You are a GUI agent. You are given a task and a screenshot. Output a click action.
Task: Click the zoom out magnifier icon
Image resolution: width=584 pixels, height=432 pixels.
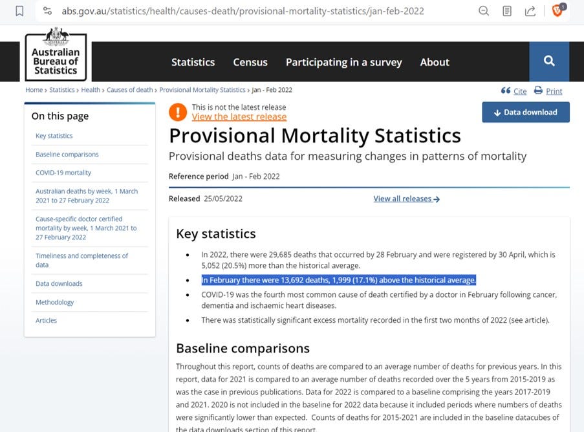(484, 11)
